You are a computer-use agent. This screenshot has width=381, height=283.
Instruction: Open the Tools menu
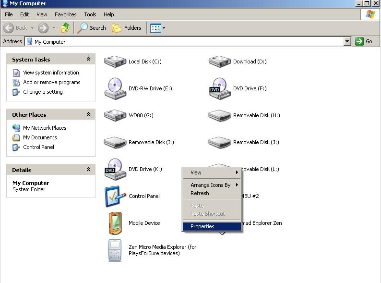tap(90, 14)
